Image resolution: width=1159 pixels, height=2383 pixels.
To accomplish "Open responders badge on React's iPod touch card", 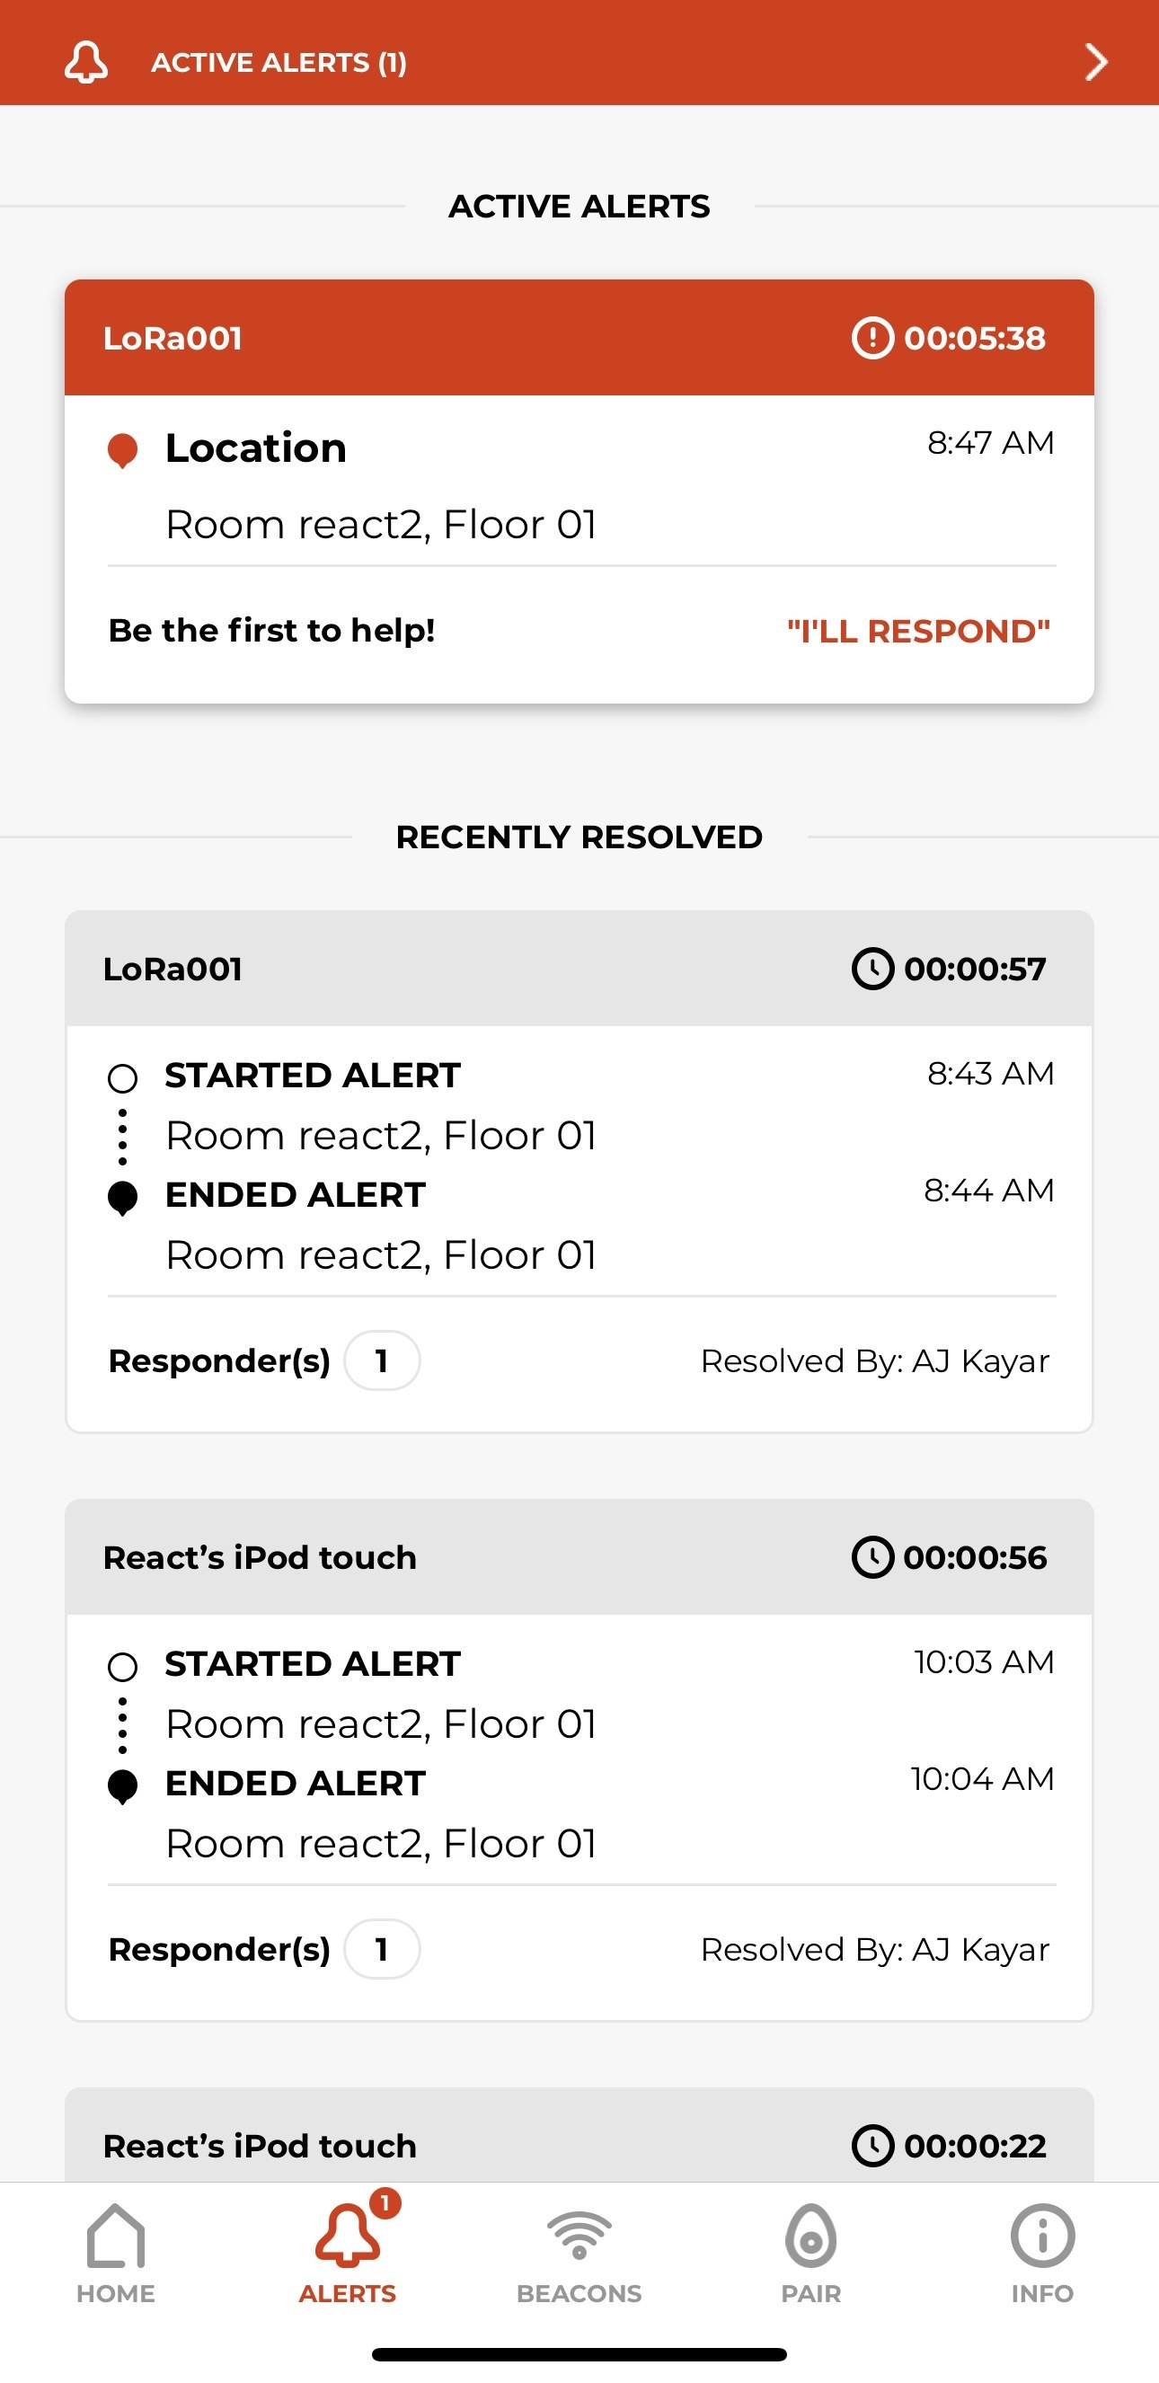I will pyautogui.click(x=382, y=1949).
